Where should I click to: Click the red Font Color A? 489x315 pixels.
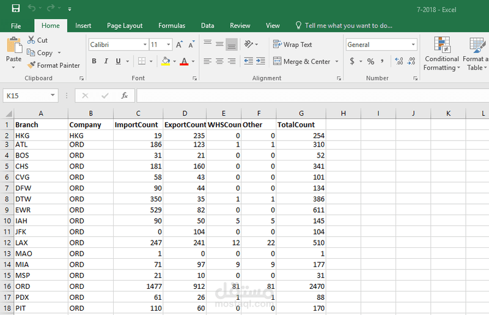pyautogui.click(x=184, y=61)
